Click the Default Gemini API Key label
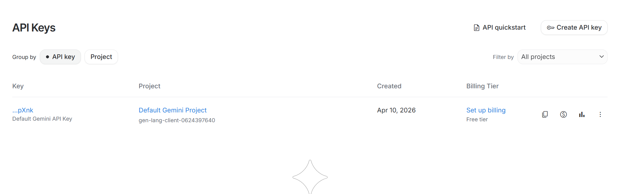This screenshot has height=194, width=626. [42, 119]
